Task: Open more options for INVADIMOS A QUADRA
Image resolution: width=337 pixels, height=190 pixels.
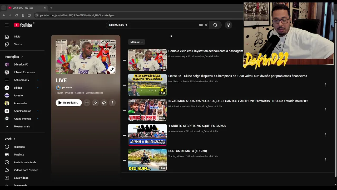Action: point(326,110)
